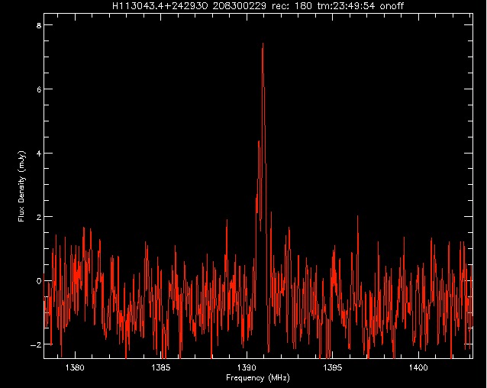Click the 0 y-axis tick label

pos(38,281)
